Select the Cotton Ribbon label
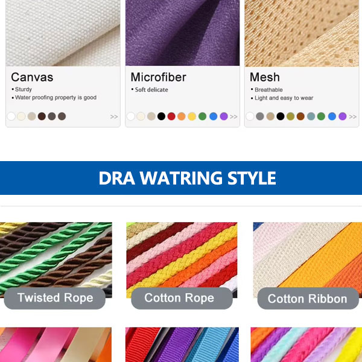 (308, 299)
